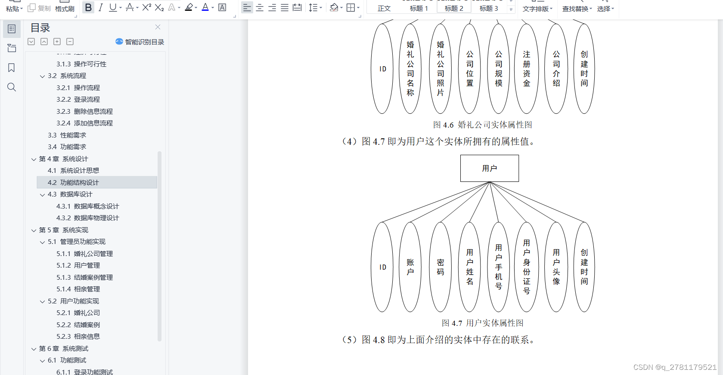Toggle italic formatting
The width and height of the screenshot is (723, 375).
pos(100,7)
